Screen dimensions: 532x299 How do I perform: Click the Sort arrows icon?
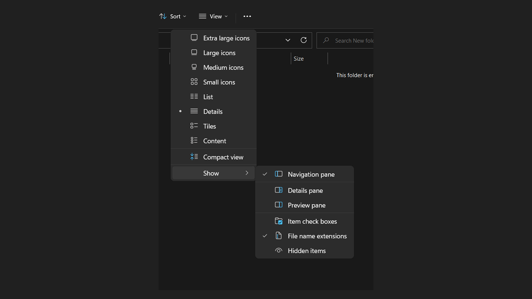pos(163,16)
